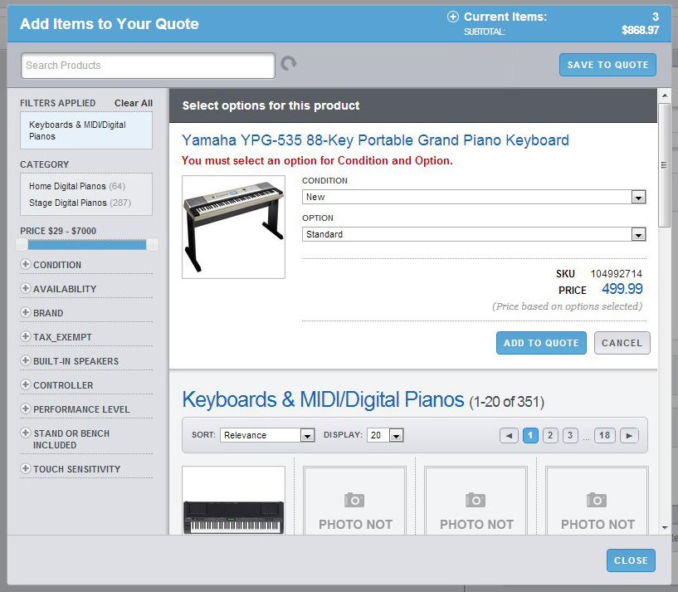Go to previous results page arrow
Image resolution: width=678 pixels, height=592 pixels.
[509, 435]
